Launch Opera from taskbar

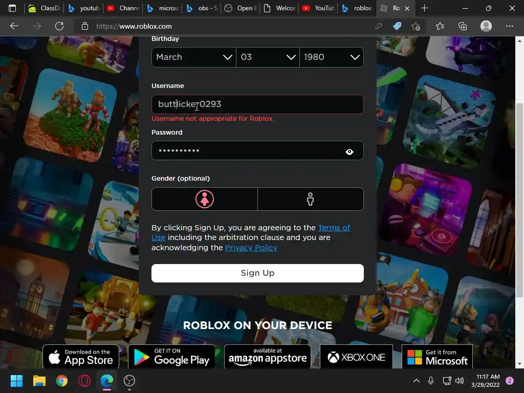84,381
